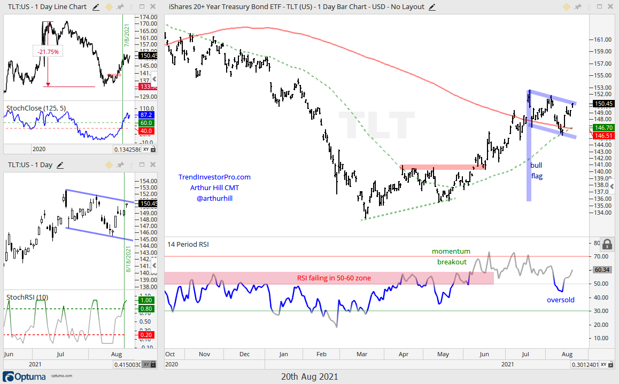Click XY button on TLT:US - 1 Day panel
Image resolution: width=619 pixels, height=384 pixels.
point(146,365)
